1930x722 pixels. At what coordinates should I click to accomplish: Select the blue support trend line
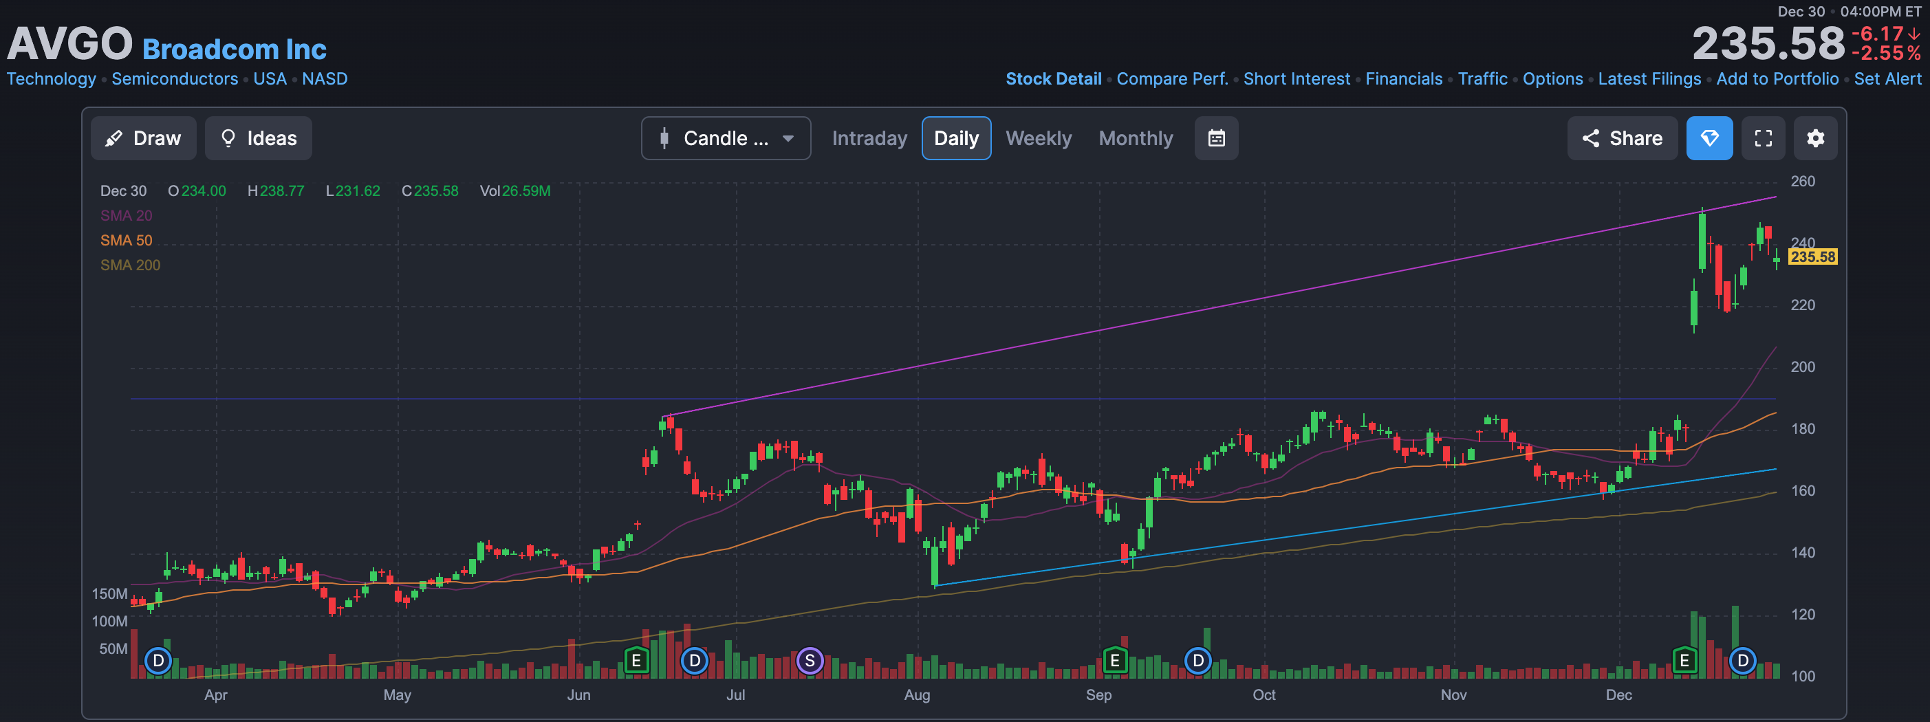coord(1356,527)
